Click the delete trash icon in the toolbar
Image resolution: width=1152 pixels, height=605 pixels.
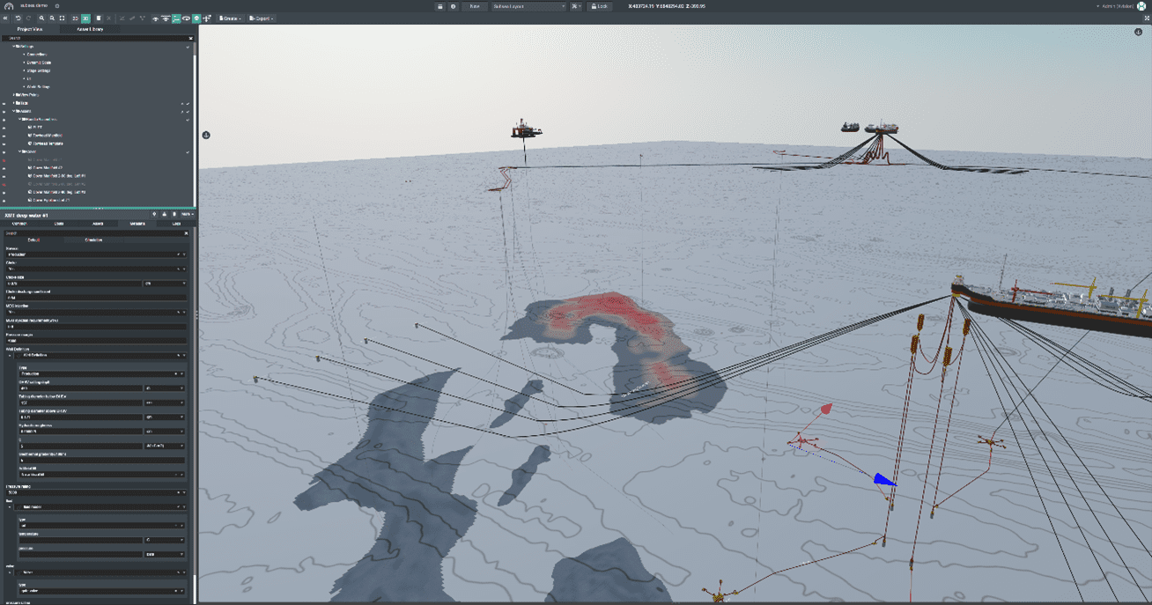[x=99, y=18]
